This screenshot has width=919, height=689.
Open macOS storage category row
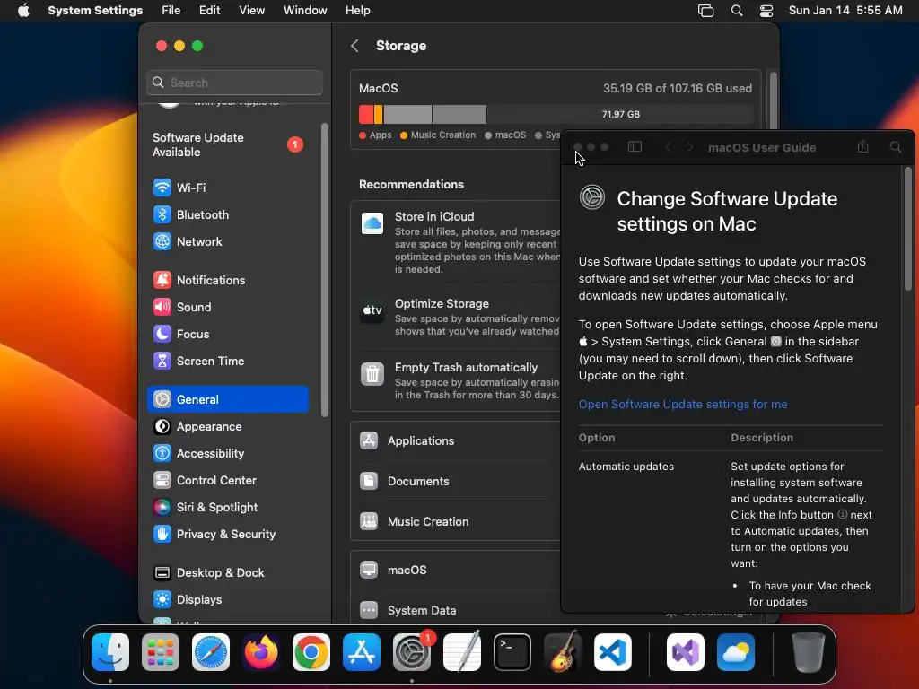(x=456, y=570)
